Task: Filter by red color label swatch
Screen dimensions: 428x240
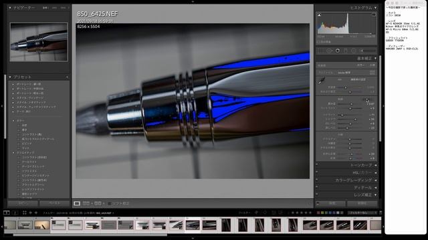Action: point(318,213)
